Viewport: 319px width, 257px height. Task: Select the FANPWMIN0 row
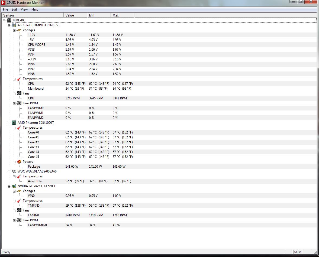click(172, 225)
